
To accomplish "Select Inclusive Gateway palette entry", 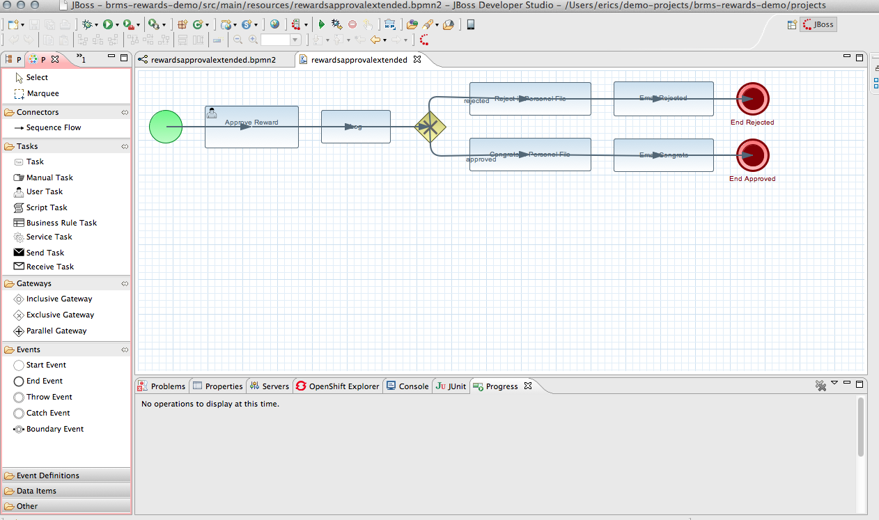I will click(x=53, y=299).
